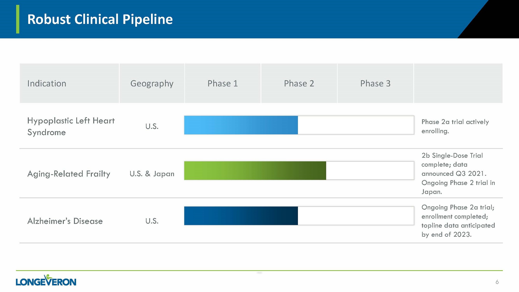Click the green Aging-Related Frailty progress bar
519x292 pixels.
[255, 170]
